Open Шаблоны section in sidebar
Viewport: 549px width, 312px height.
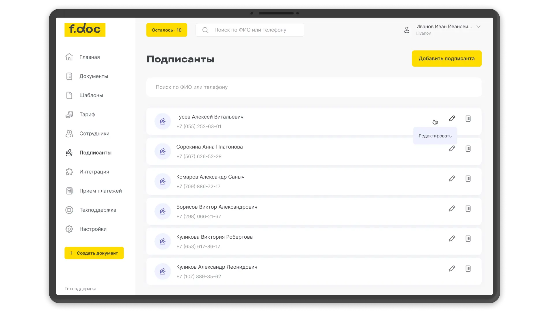(91, 95)
